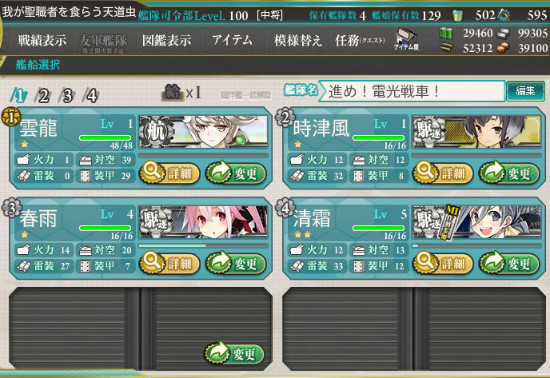Switch to fleet tab 4
The height and width of the screenshot is (378, 550).
point(91,95)
